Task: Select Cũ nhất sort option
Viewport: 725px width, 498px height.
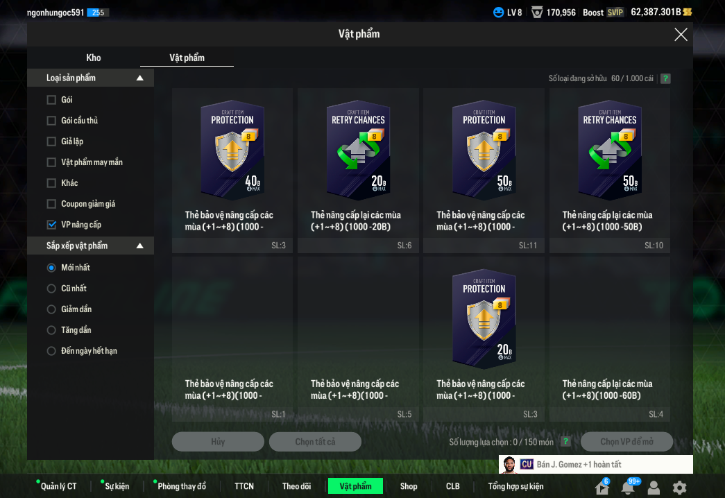Action: pos(51,289)
